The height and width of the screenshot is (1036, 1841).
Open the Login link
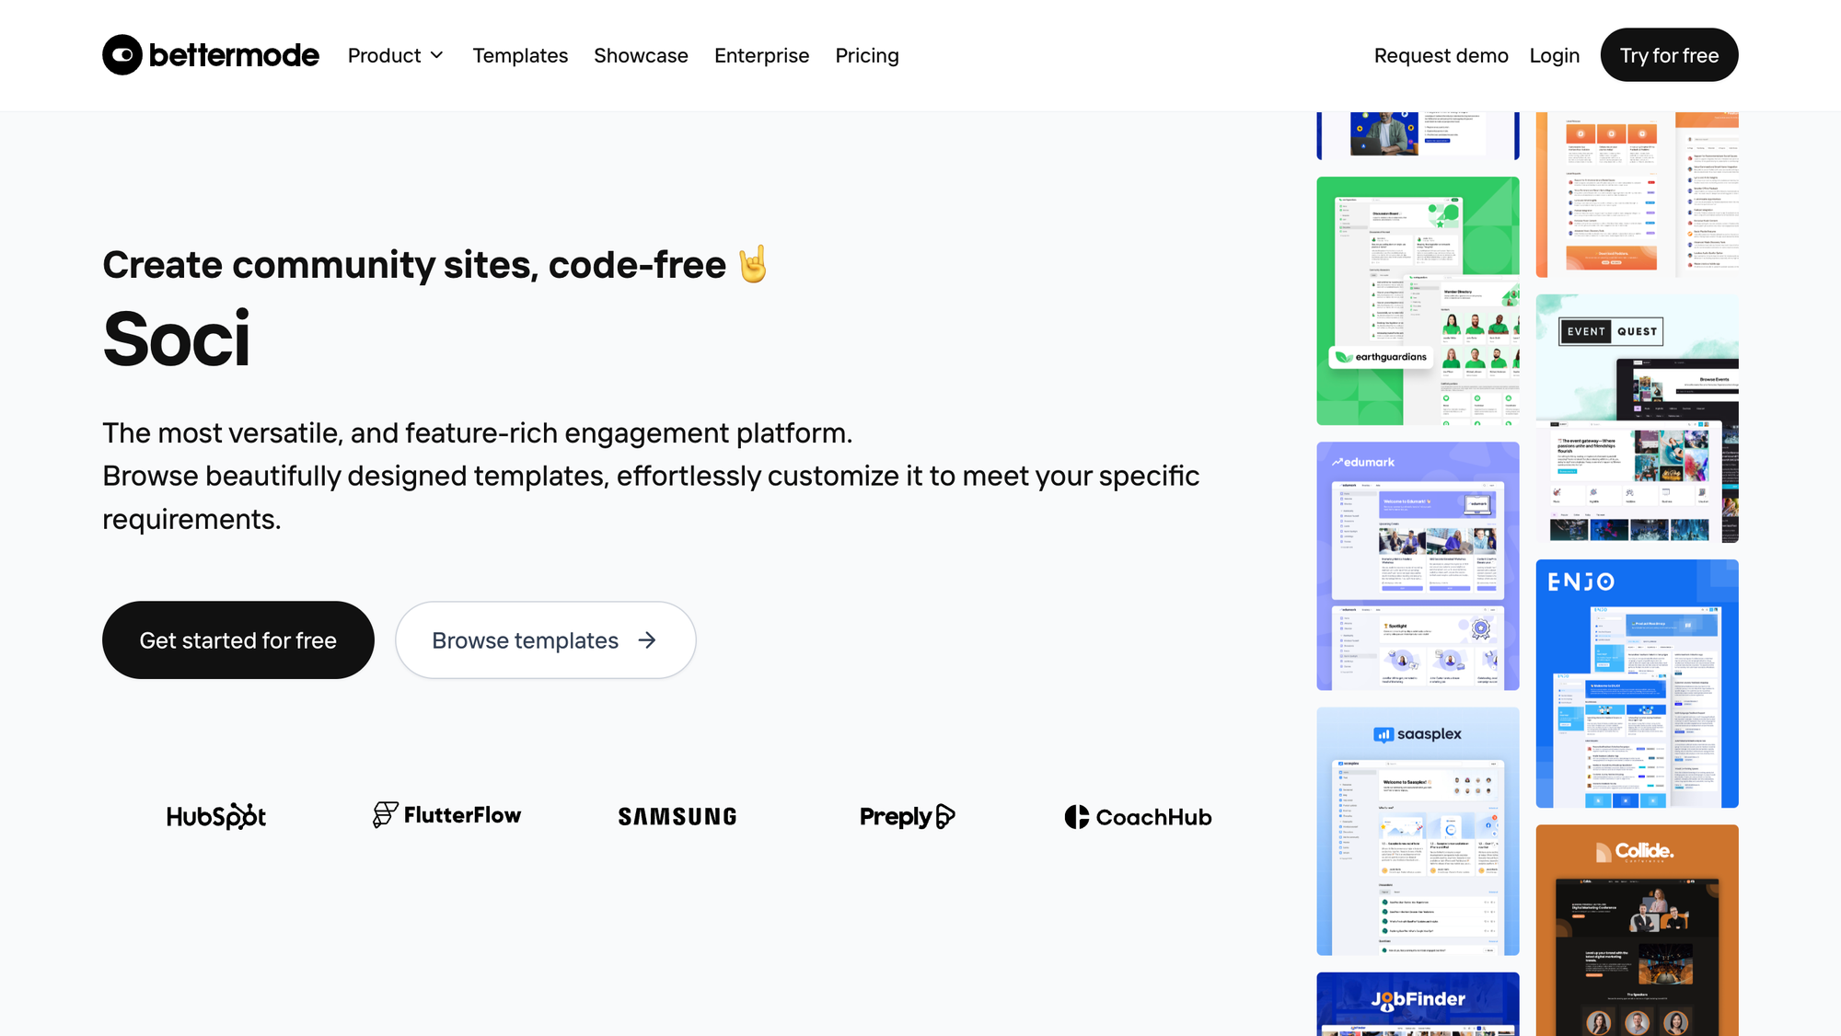click(1555, 55)
